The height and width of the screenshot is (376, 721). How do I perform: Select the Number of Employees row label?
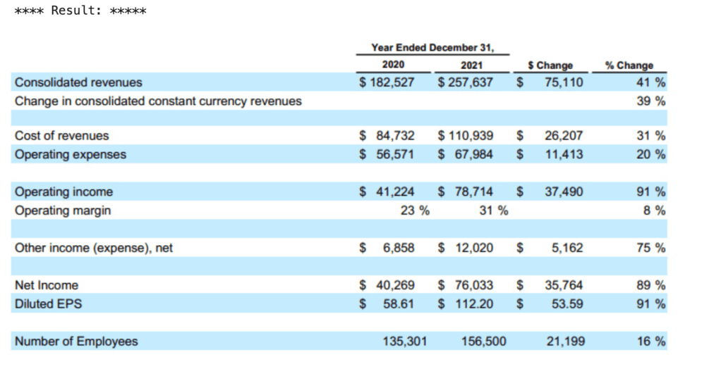76,341
